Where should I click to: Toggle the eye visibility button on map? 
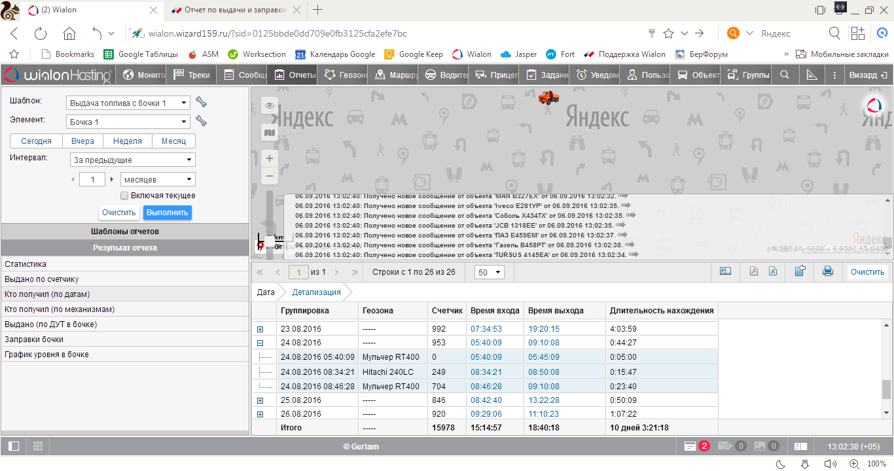point(269,105)
